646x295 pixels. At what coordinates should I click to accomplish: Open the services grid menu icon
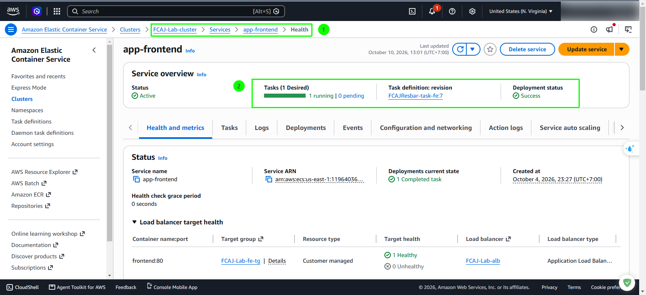click(x=57, y=11)
